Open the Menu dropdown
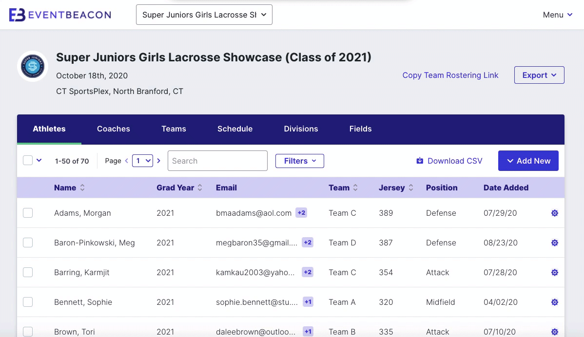Viewport: 584px width, 337px height. 558,15
